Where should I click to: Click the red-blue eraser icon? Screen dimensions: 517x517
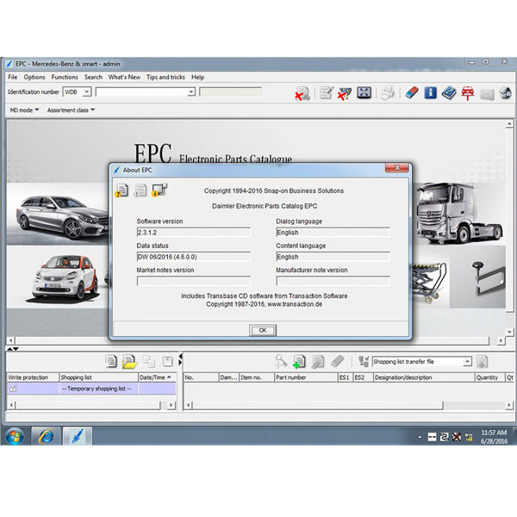click(x=412, y=93)
